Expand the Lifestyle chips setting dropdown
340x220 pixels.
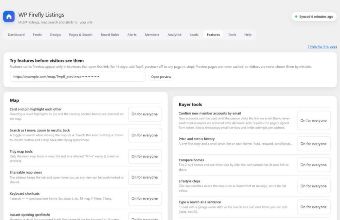click(x=314, y=186)
